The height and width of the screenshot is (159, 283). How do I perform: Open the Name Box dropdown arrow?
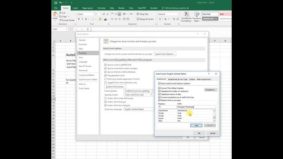pyautogui.click(x=67, y=29)
